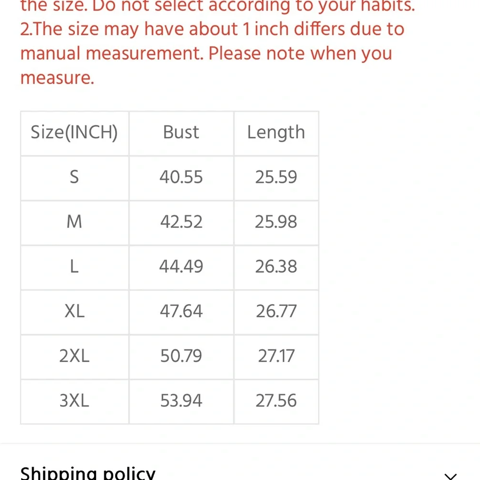Image resolution: width=480 pixels, height=480 pixels.
Task: Click the XL size row label
Action: point(74,312)
